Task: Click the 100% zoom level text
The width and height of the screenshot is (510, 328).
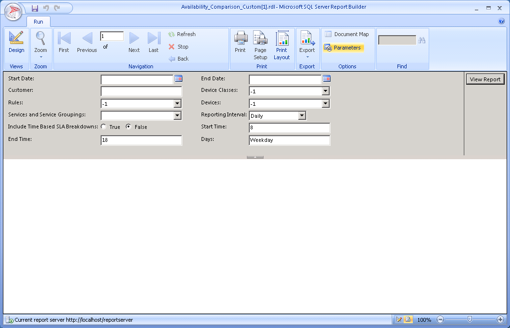Action: (424, 320)
